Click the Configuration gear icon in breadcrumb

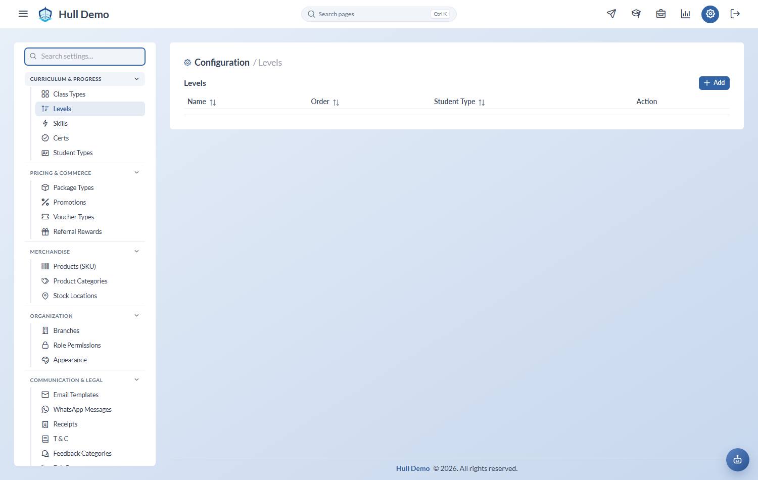(187, 63)
